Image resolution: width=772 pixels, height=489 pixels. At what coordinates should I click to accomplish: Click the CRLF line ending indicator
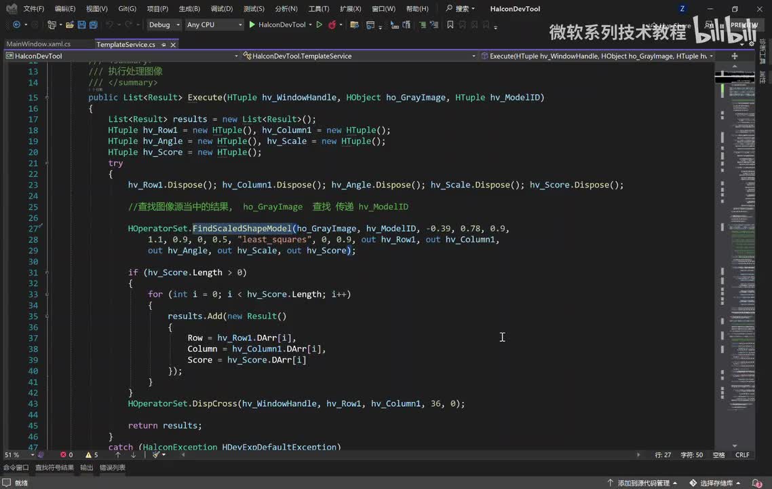[x=742, y=454]
